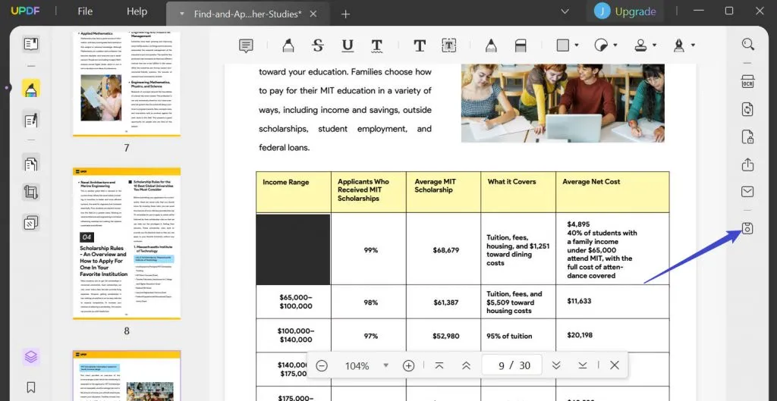777x401 pixels.
Task: Select the blacked-out redacted table cell
Action: pyautogui.click(x=294, y=249)
